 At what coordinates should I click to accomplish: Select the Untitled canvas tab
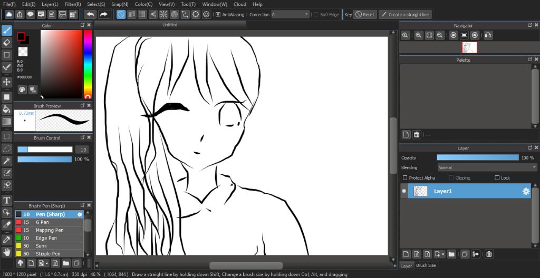[x=170, y=25]
